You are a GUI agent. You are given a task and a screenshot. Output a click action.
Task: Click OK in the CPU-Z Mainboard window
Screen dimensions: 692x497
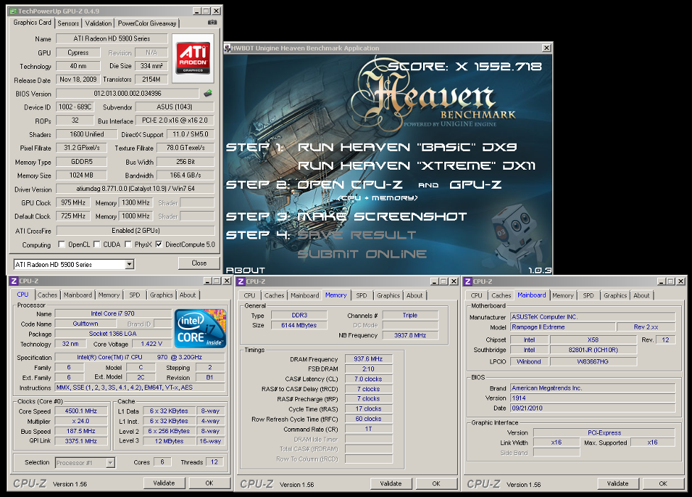tap(663, 484)
